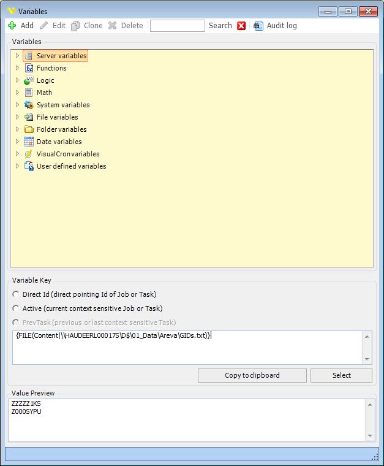384x466 pixels.
Task: Expand the File variables tree node
Action: pos(17,117)
